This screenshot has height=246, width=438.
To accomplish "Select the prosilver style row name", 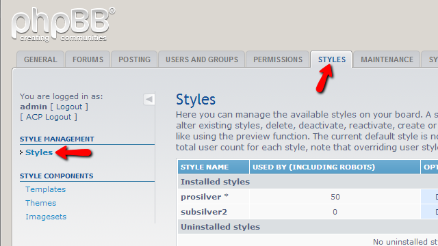I will [205, 197].
